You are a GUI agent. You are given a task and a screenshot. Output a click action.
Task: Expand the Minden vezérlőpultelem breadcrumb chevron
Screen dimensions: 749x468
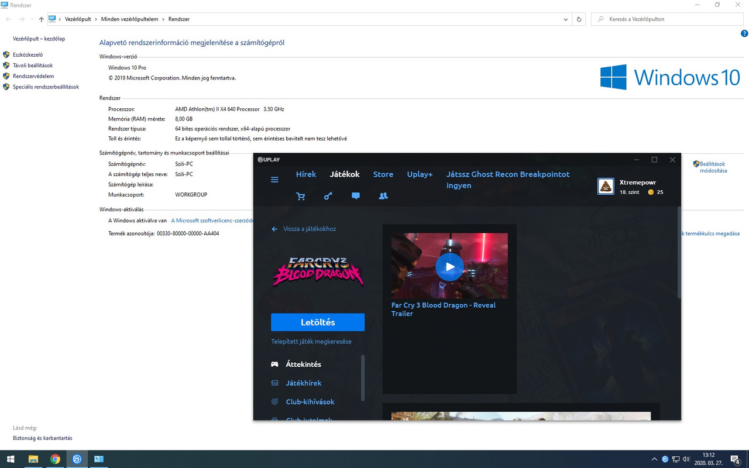coord(163,19)
